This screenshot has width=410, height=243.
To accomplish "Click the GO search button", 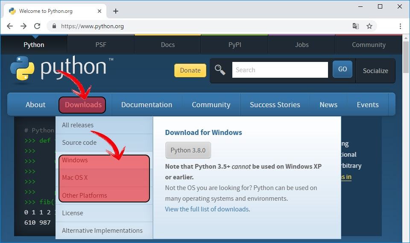I will click(343, 69).
